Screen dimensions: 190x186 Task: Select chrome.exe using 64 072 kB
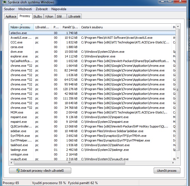coord(92,80)
